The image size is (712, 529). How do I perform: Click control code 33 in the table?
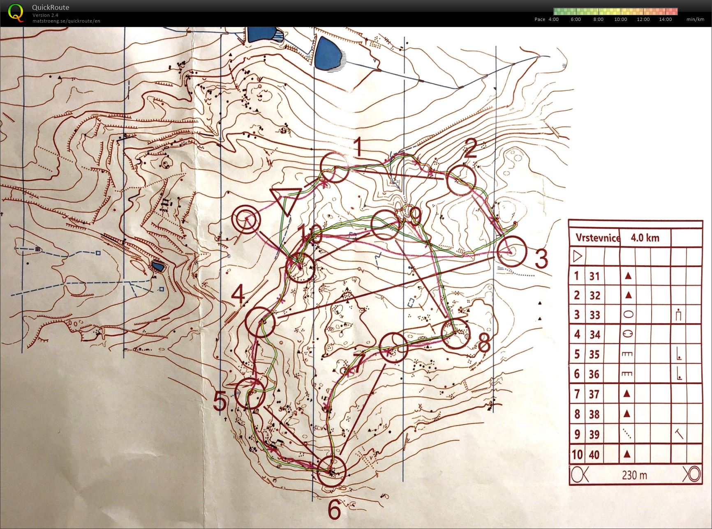594,315
